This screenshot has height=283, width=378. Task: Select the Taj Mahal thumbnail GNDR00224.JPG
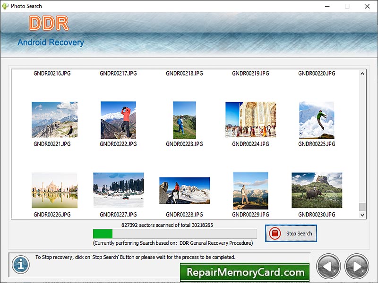coord(250,119)
